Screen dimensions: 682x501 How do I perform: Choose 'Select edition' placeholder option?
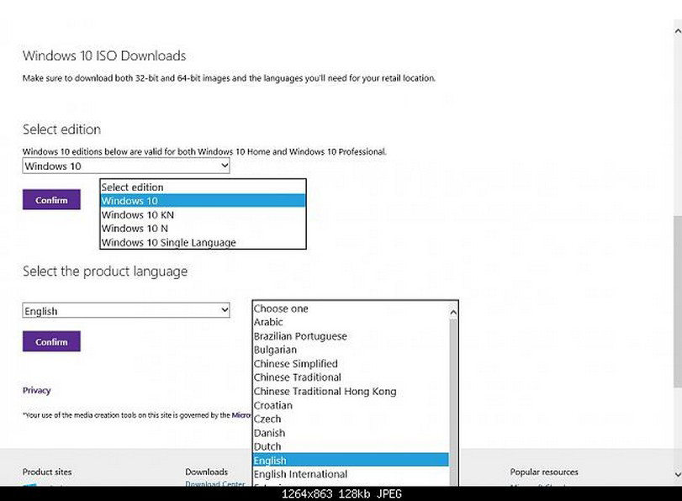[x=203, y=187]
